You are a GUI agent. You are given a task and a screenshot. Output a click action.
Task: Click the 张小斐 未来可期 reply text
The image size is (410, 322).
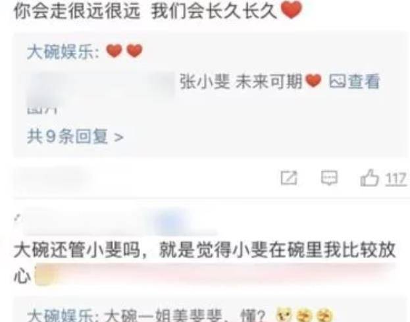tap(241, 82)
